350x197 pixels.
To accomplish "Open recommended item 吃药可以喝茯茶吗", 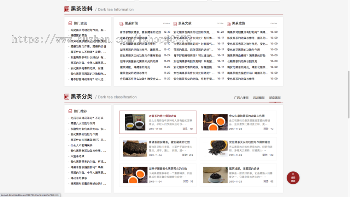I will point(87,118).
